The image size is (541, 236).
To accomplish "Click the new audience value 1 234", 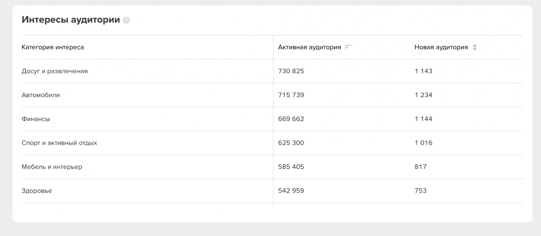I will (423, 95).
